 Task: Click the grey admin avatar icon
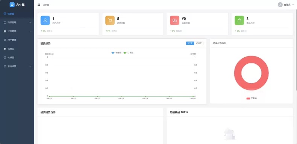pyautogui.click(x=280, y=5)
